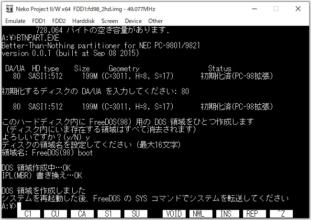Click the VOID function key label
This screenshot has height=220, width=311.
174,214
